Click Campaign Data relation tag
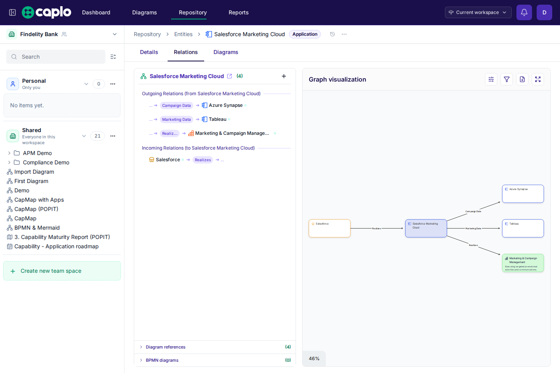 pos(177,105)
